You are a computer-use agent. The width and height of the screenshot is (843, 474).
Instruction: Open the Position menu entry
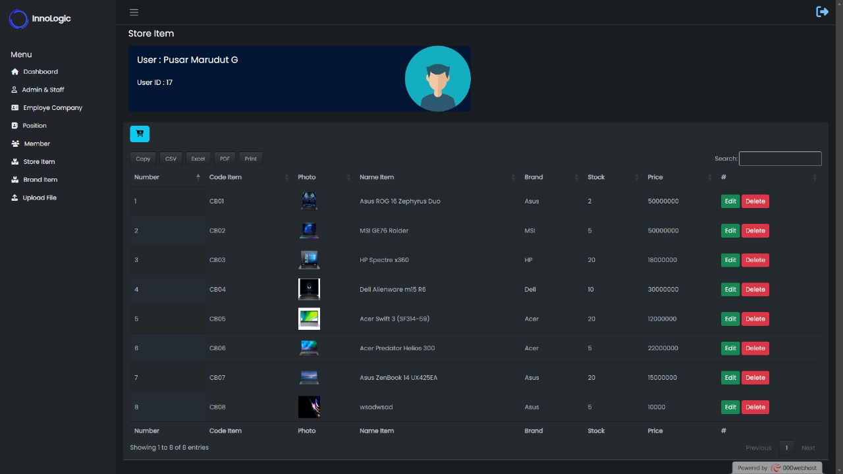point(34,126)
